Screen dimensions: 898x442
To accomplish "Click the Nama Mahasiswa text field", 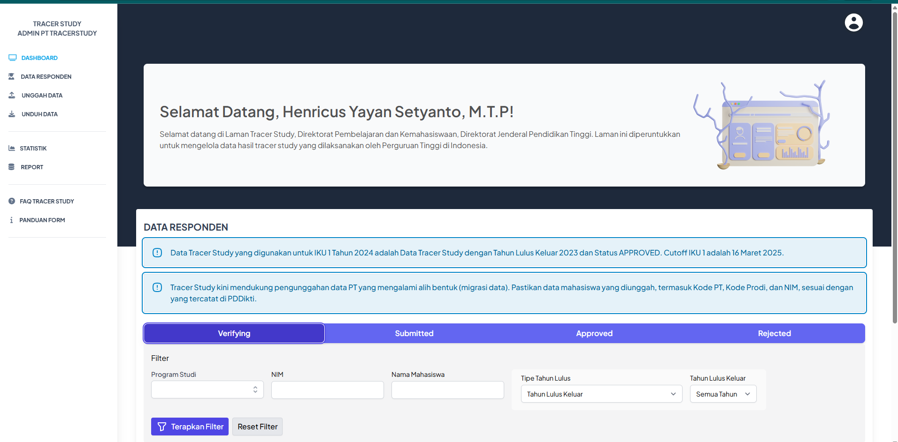I will (x=447, y=390).
